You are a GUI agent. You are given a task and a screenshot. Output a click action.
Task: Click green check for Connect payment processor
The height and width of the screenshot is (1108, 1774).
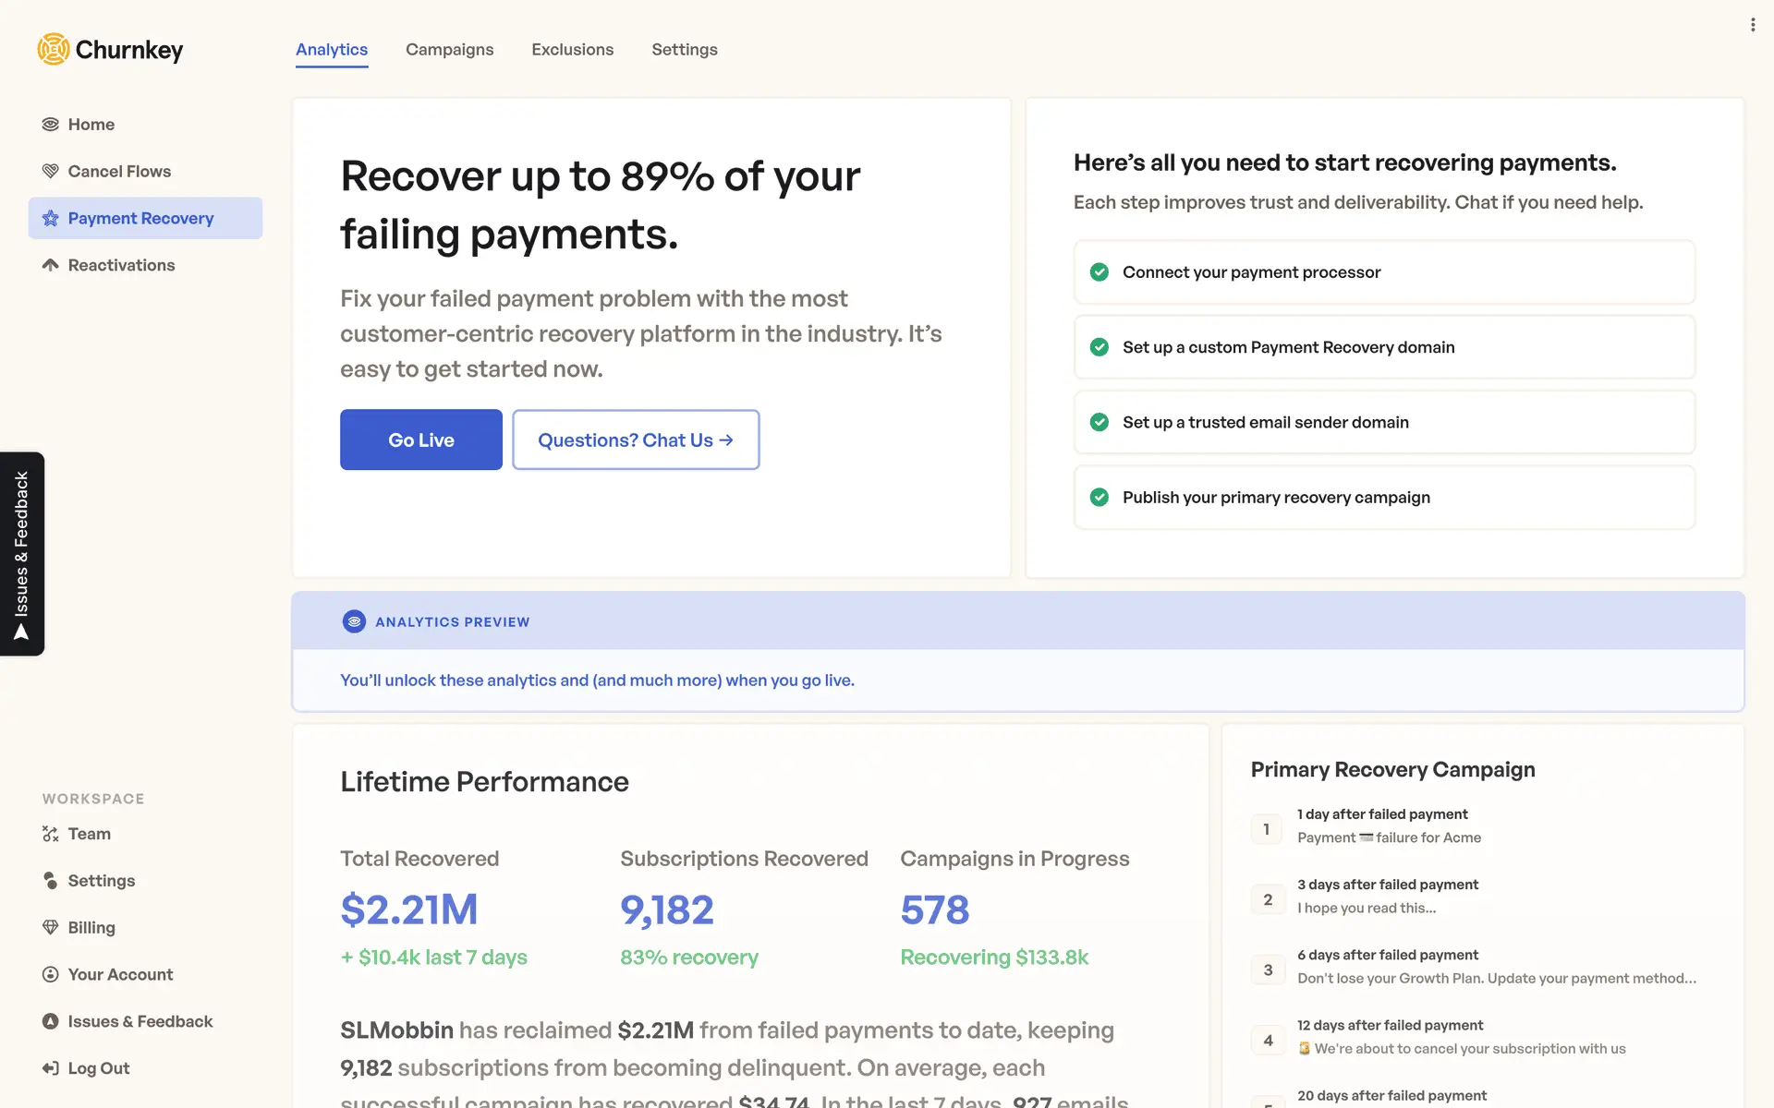click(1100, 272)
